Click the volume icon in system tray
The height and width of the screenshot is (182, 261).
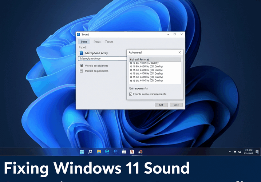tap(240, 152)
